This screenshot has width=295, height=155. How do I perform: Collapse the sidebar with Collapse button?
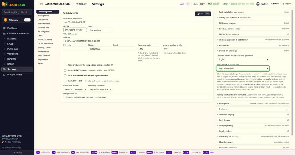[x=17, y=153]
